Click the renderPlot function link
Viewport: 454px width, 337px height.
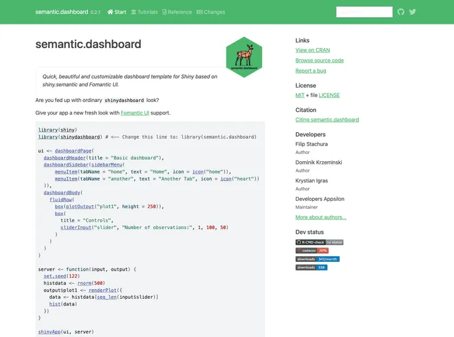pos(102,290)
